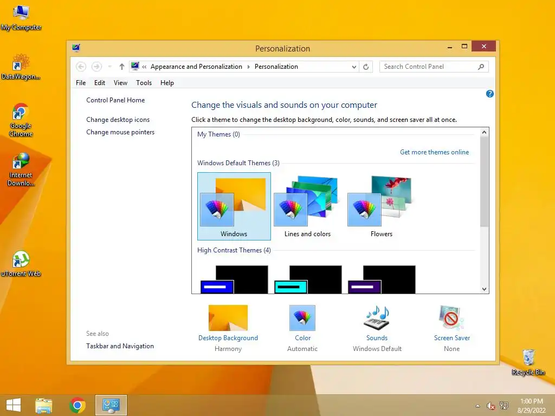Open the Help menu

(x=167, y=83)
